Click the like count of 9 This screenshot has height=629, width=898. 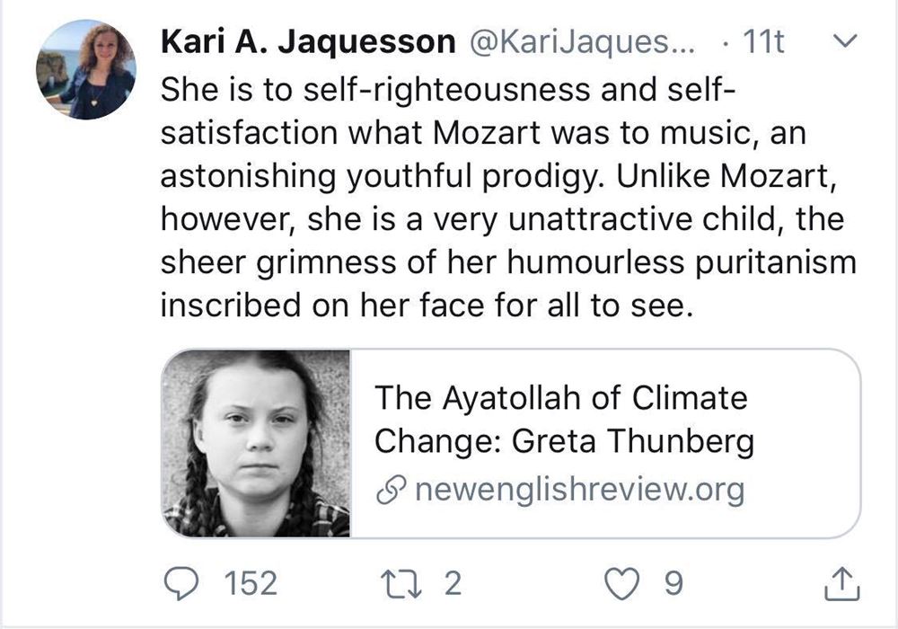point(671,584)
